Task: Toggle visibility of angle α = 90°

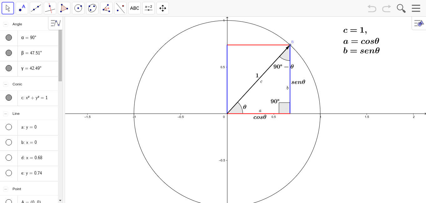Action: point(9,38)
